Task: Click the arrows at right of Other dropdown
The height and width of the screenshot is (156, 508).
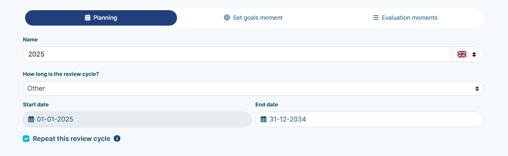Action: coord(477,89)
